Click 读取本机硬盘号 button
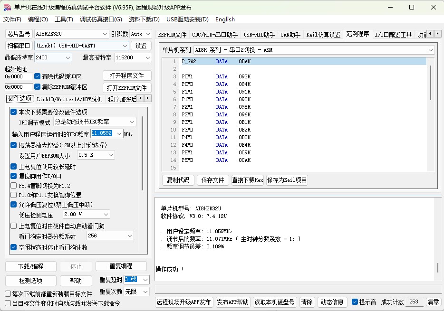Screen dimensions: 444x311 [274, 302]
